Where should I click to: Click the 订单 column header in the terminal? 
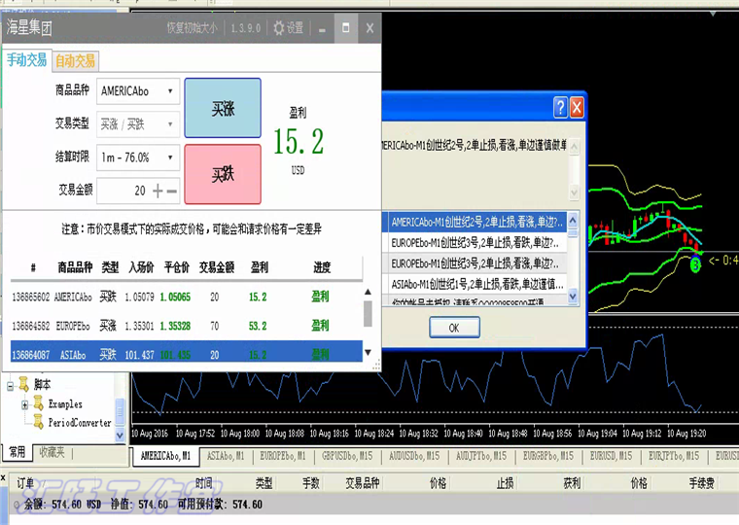pyautogui.click(x=25, y=483)
